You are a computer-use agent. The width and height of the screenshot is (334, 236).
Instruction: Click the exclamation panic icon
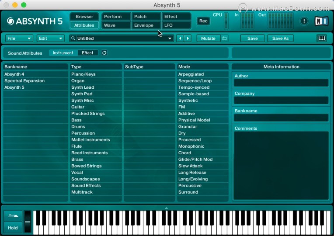point(304,21)
